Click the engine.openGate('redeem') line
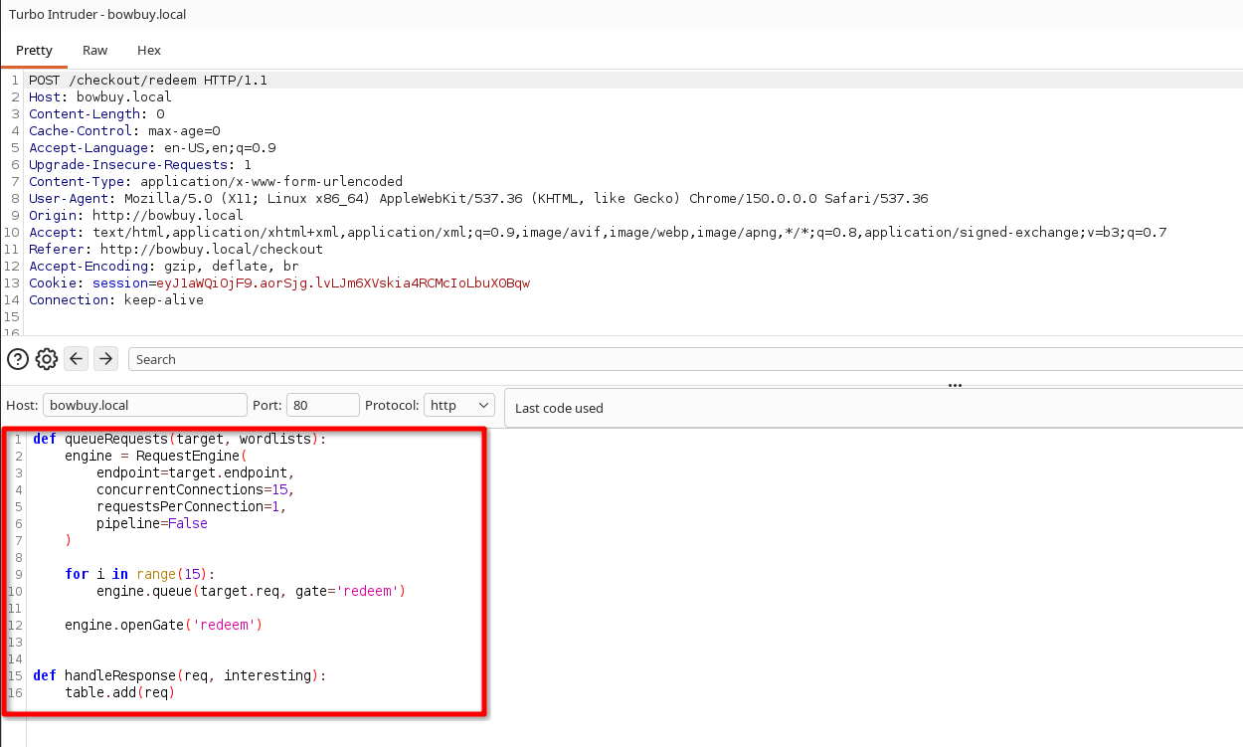1243x747 pixels. [x=164, y=625]
